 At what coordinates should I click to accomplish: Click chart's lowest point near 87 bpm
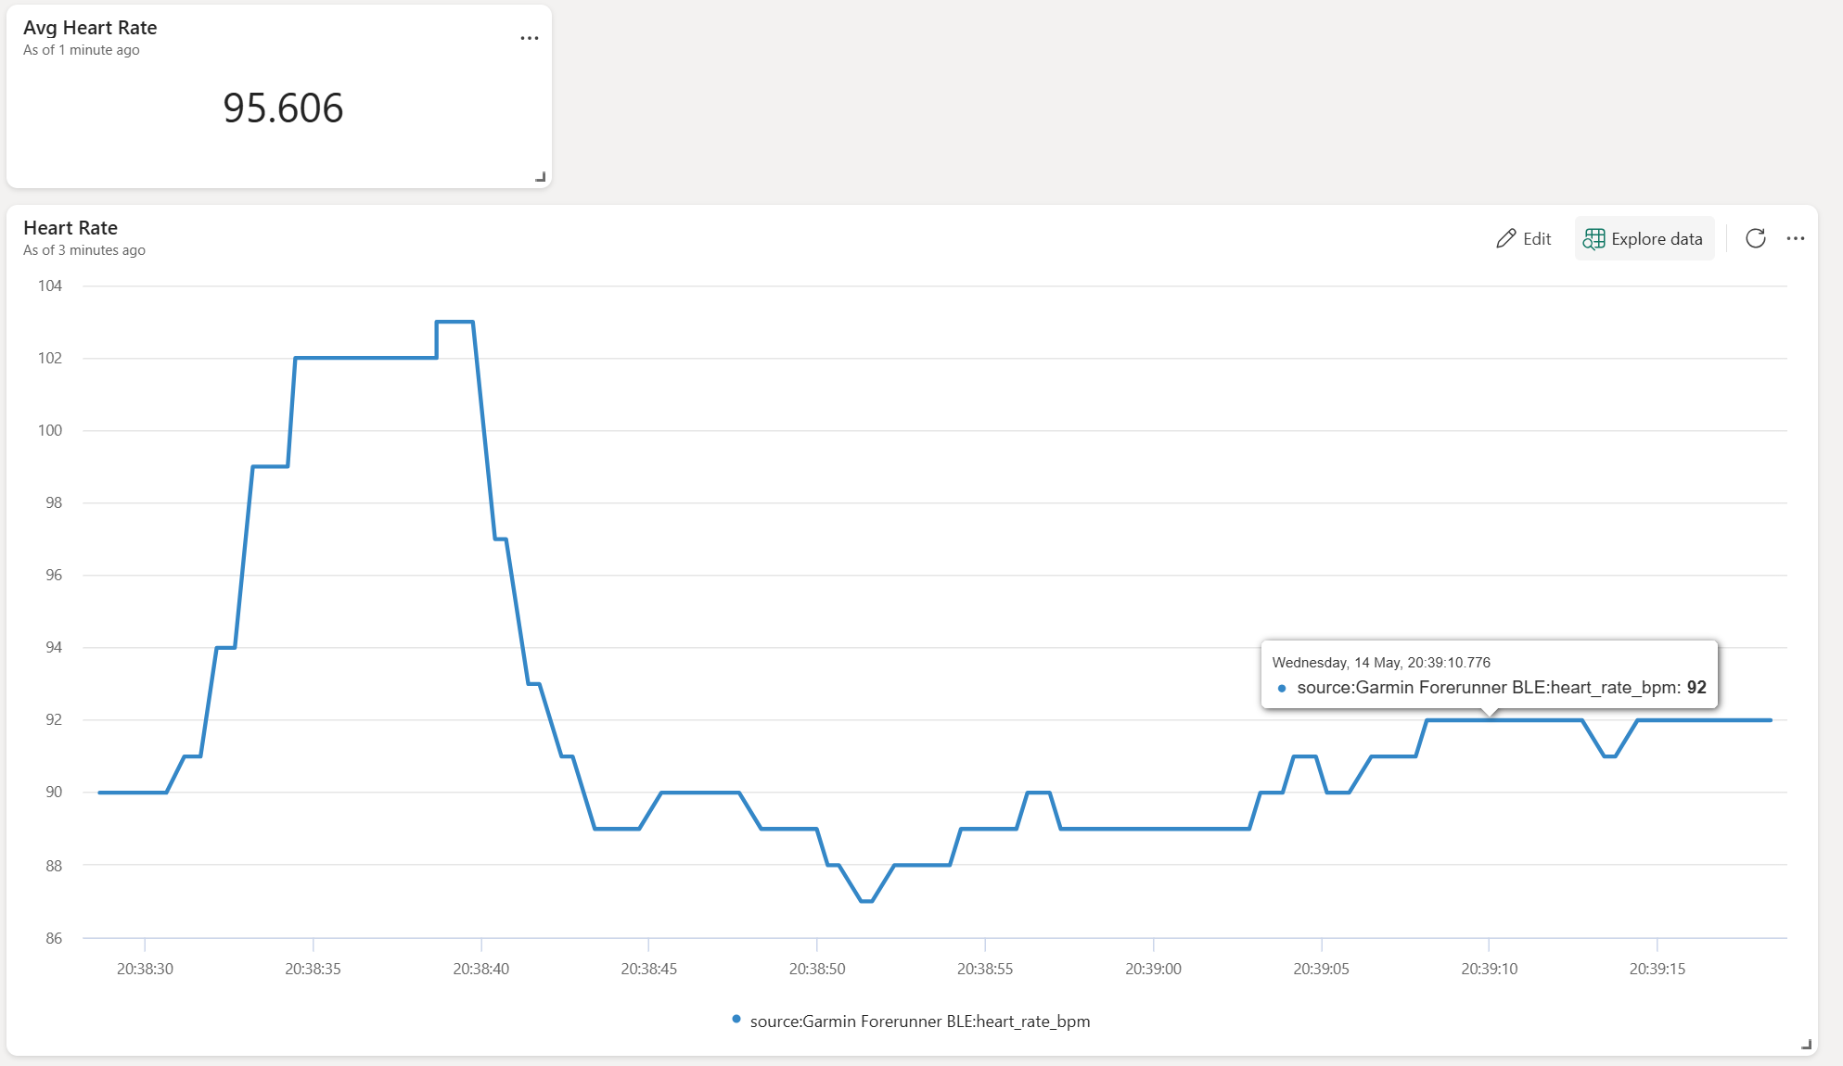pyautogui.click(x=866, y=900)
